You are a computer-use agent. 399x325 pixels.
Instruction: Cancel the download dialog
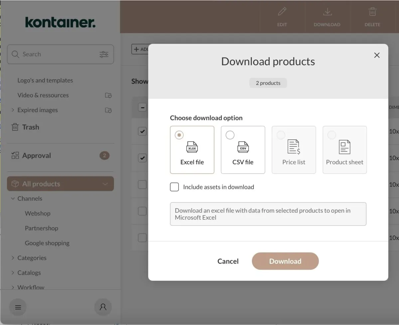(x=228, y=261)
